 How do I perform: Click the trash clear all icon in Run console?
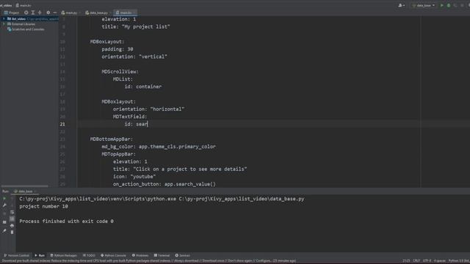[x=12, y=232]
